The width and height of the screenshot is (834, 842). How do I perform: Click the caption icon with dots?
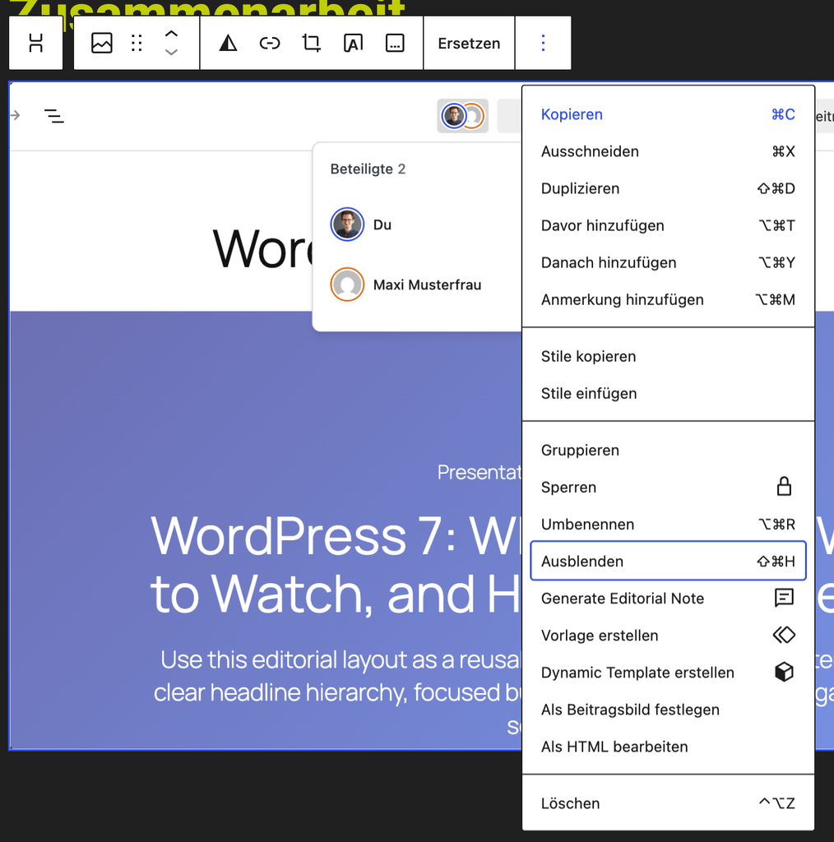point(395,43)
